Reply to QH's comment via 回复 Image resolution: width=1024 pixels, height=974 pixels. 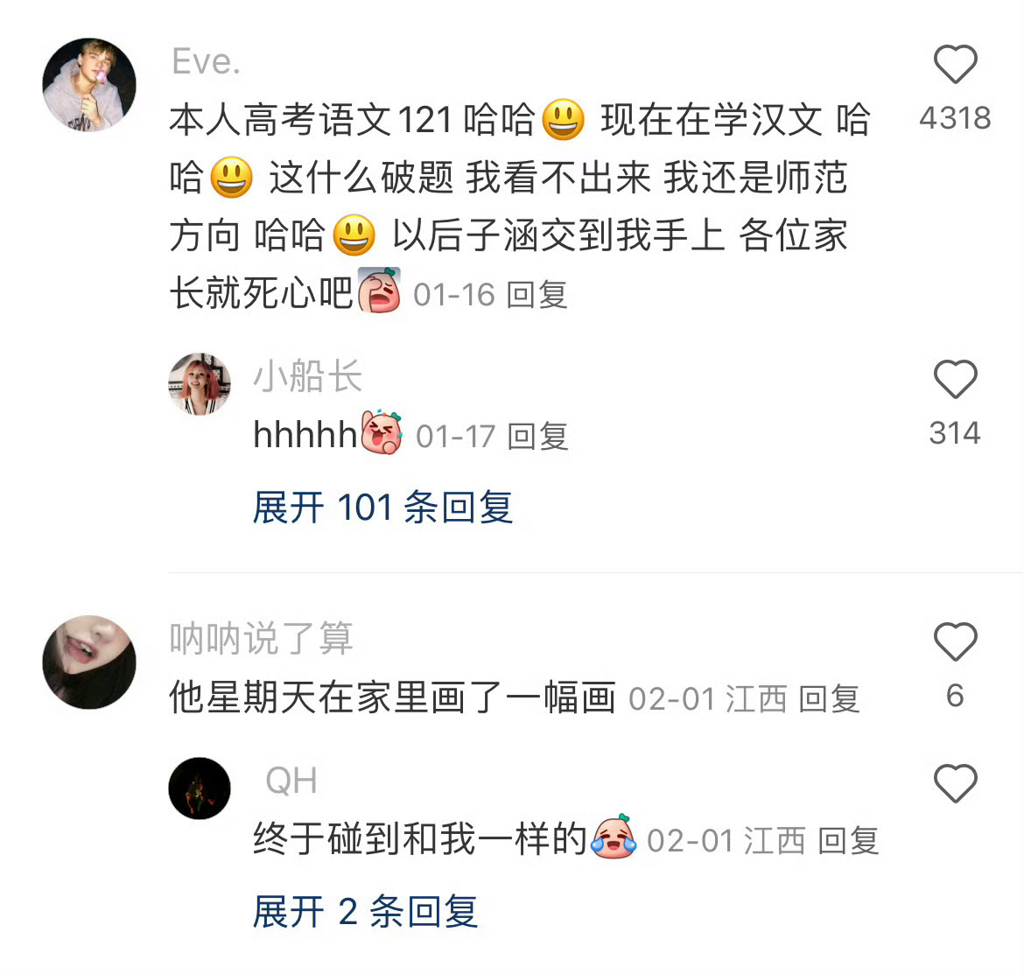(x=848, y=841)
